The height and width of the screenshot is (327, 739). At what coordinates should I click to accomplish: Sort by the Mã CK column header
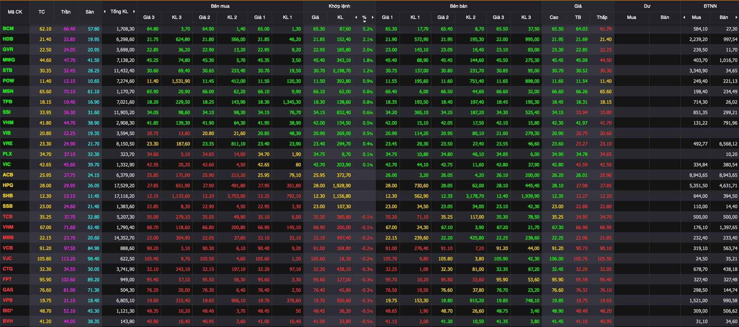point(15,12)
